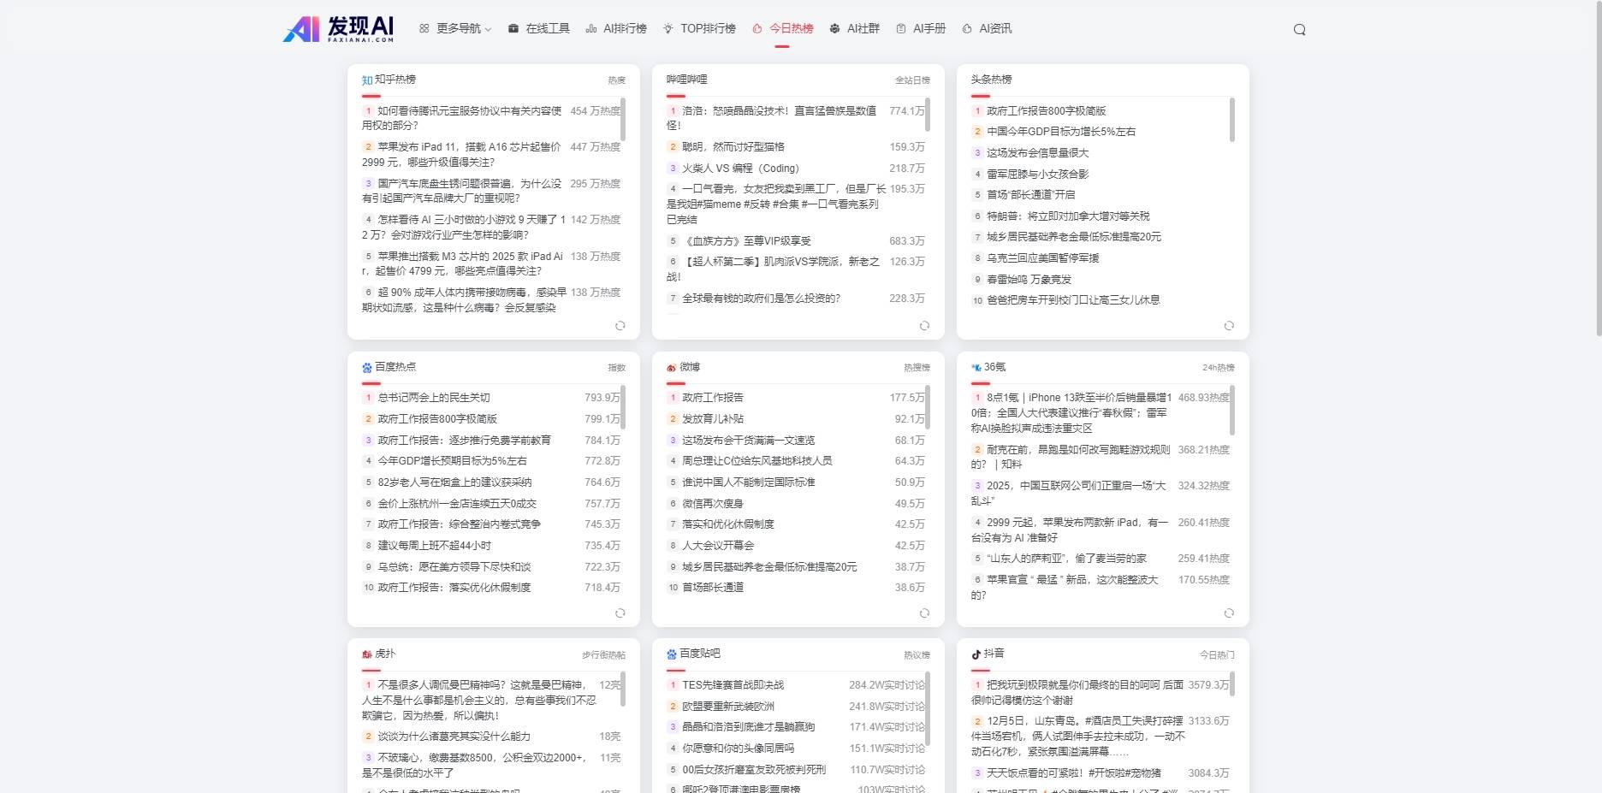Open the AI社群 page

854,28
